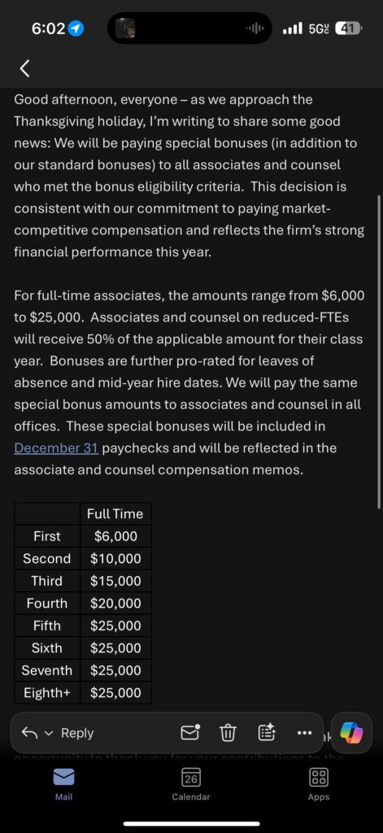Tap the location arrow in status bar
The image size is (383, 833).
click(x=77, y=28)
